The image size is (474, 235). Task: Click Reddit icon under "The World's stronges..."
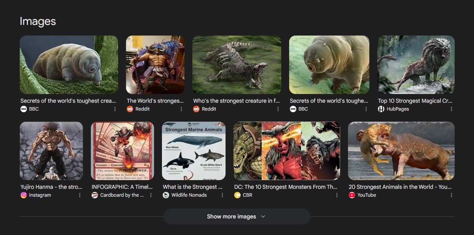click(x=130, y=109)
